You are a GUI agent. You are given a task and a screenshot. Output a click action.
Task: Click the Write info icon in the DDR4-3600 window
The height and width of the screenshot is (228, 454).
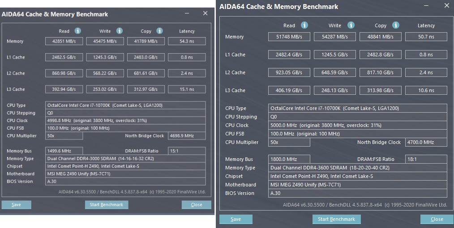click(351, 25)
